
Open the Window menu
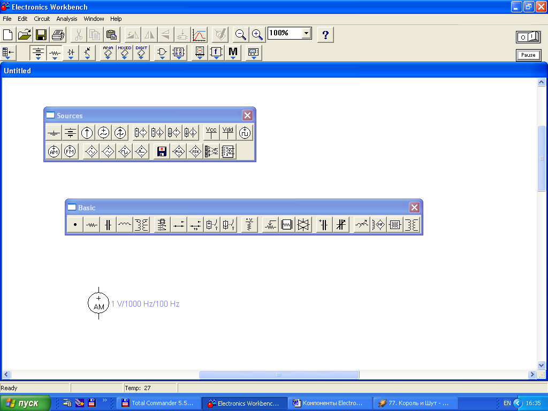pyautogui.click(x=94, y=19)
